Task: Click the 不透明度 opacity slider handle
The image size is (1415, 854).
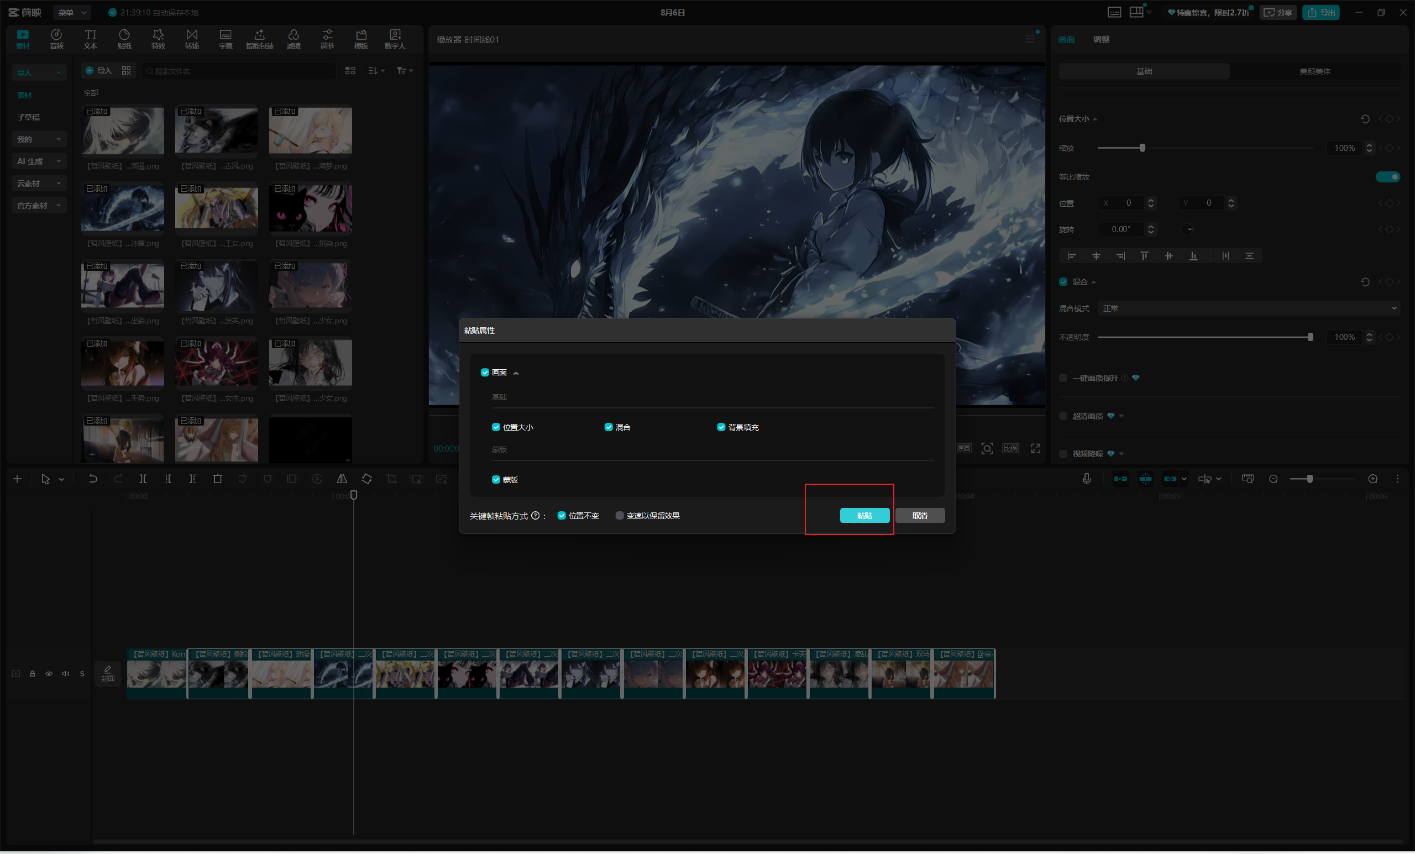Action: 1310,337
